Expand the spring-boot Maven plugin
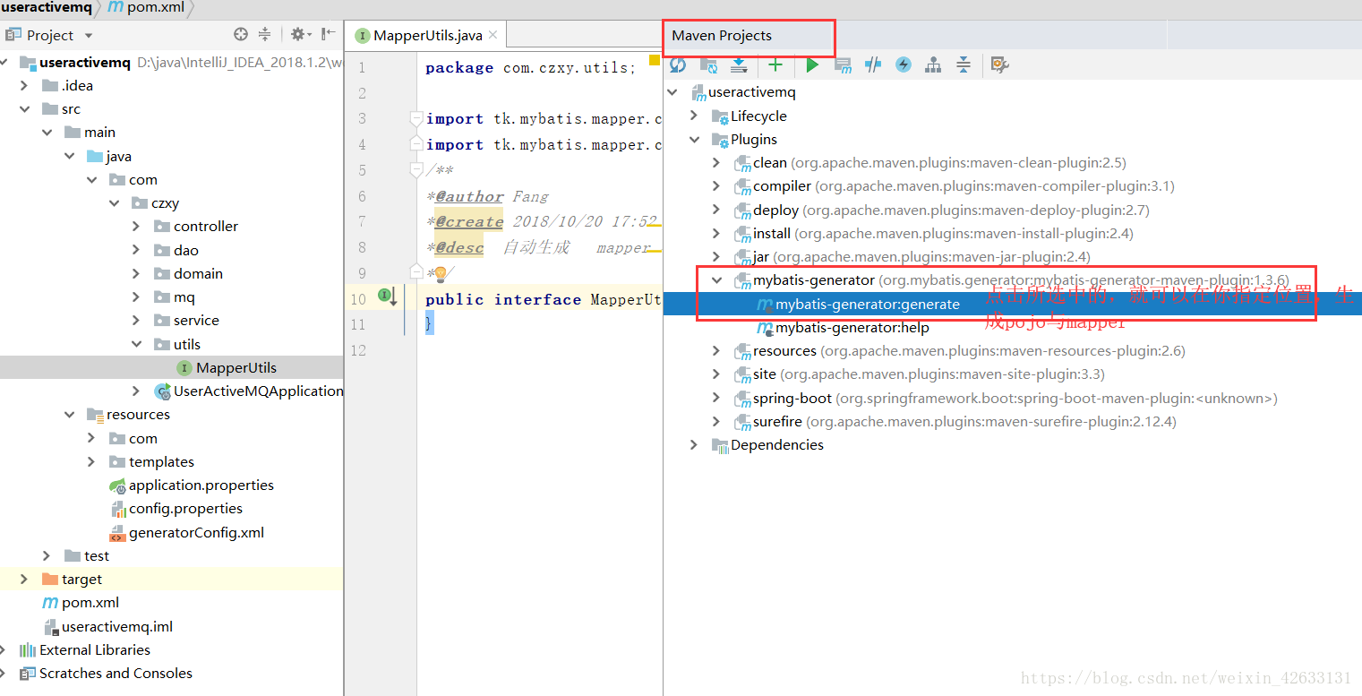This screenshot has width=1362, height=696. point(716,398)
